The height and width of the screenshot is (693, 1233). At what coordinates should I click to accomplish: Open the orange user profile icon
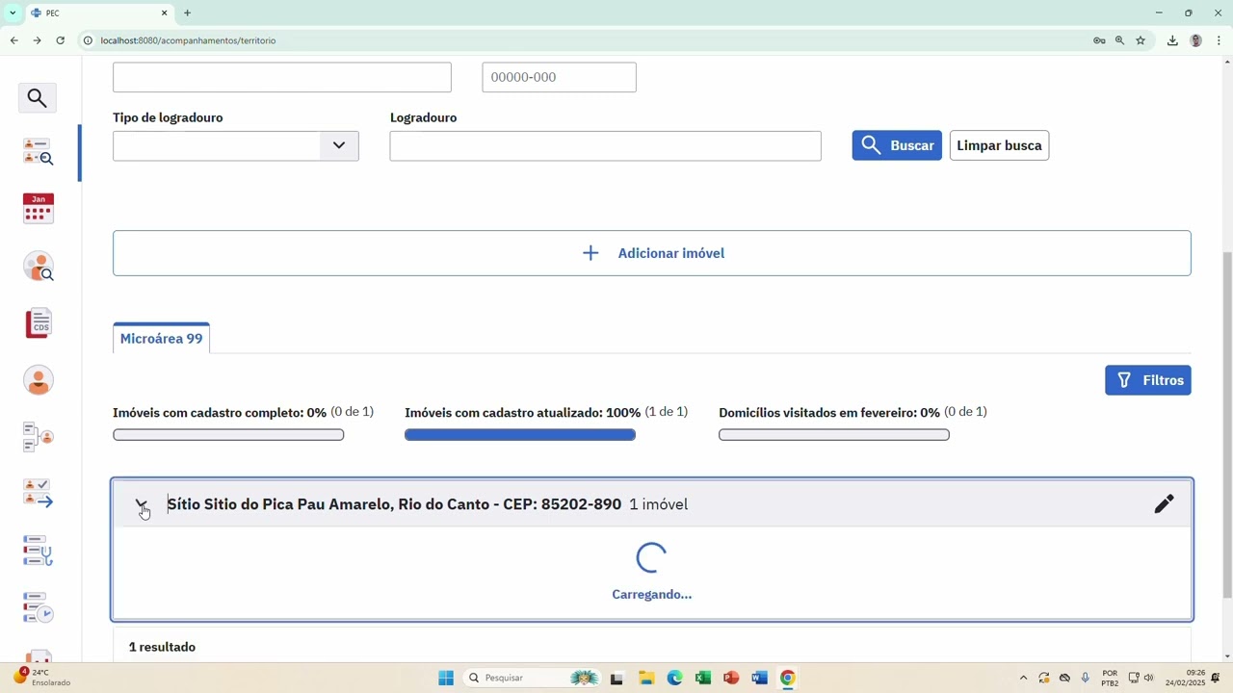(39, 380)
